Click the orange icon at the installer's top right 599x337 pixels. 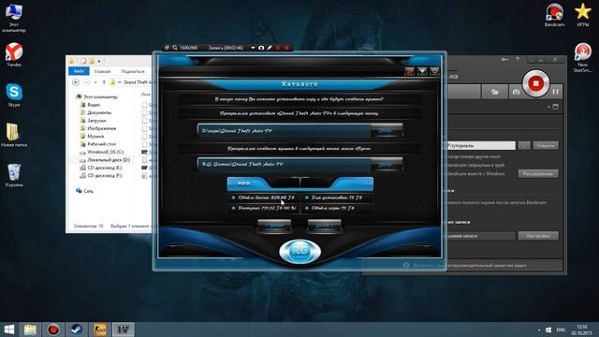tap(410, 71)
